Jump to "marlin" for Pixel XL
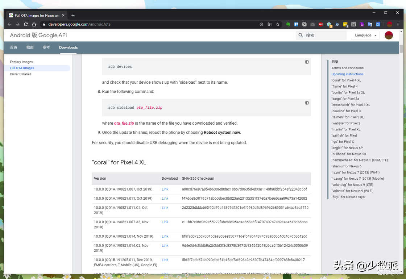This screenshot has height=279, width=406. tap(346, 130)
